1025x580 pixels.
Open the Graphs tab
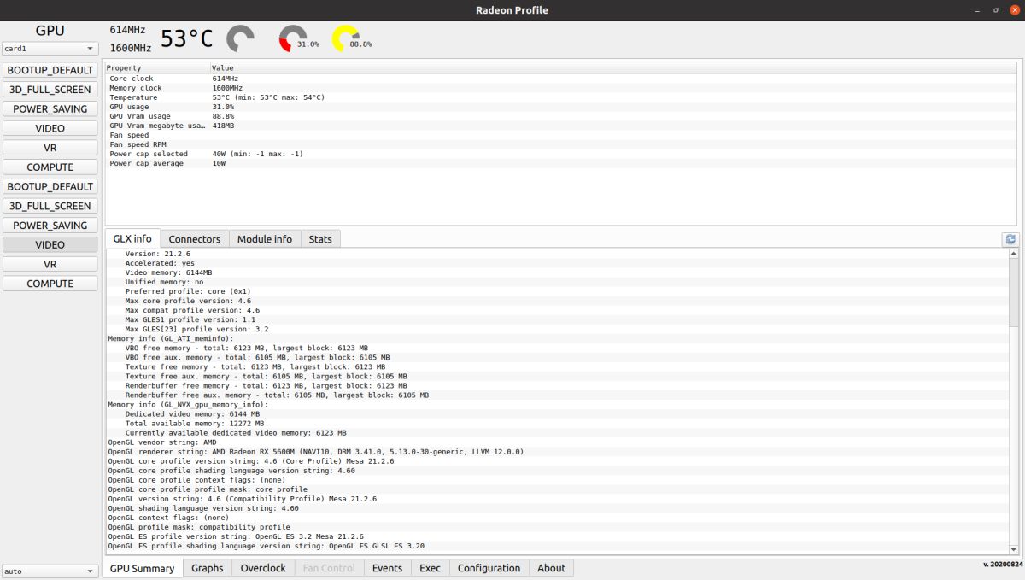(208, 568)
